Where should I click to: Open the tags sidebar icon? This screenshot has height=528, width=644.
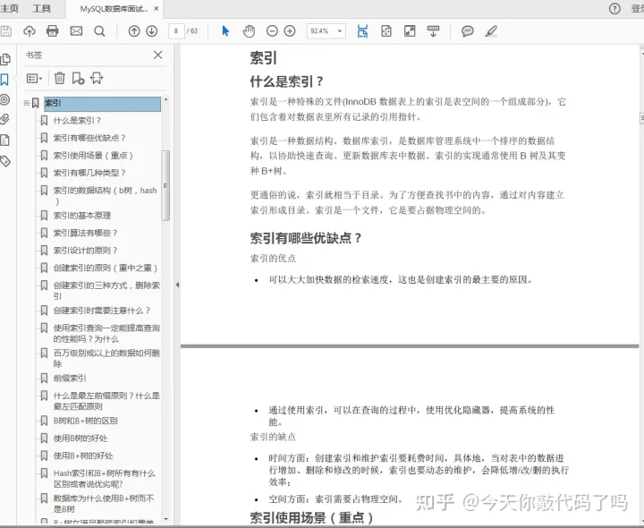(x=5, y=161)
